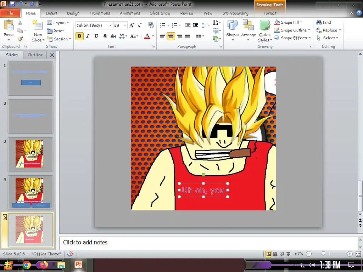Select slide 3 thumbnail in Slides pane
363x272 pixels.
(30, 154)
